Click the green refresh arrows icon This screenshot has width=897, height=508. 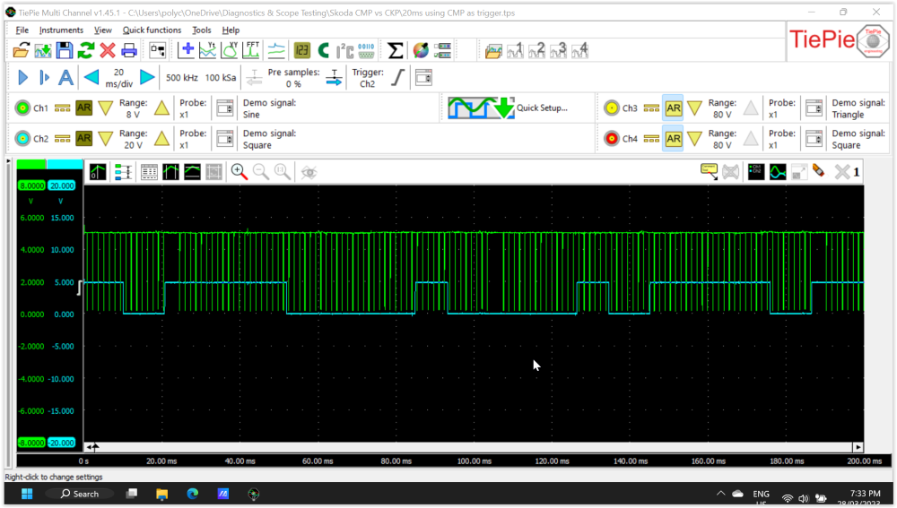pyautogui.click(x=86, y=50)
